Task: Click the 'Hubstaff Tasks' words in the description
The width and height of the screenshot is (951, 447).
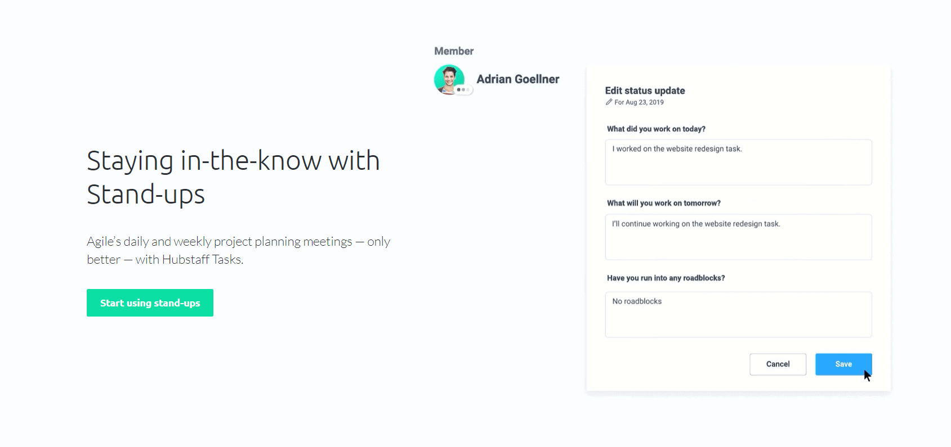Action: pyautogui.click(x=202, y=260)
